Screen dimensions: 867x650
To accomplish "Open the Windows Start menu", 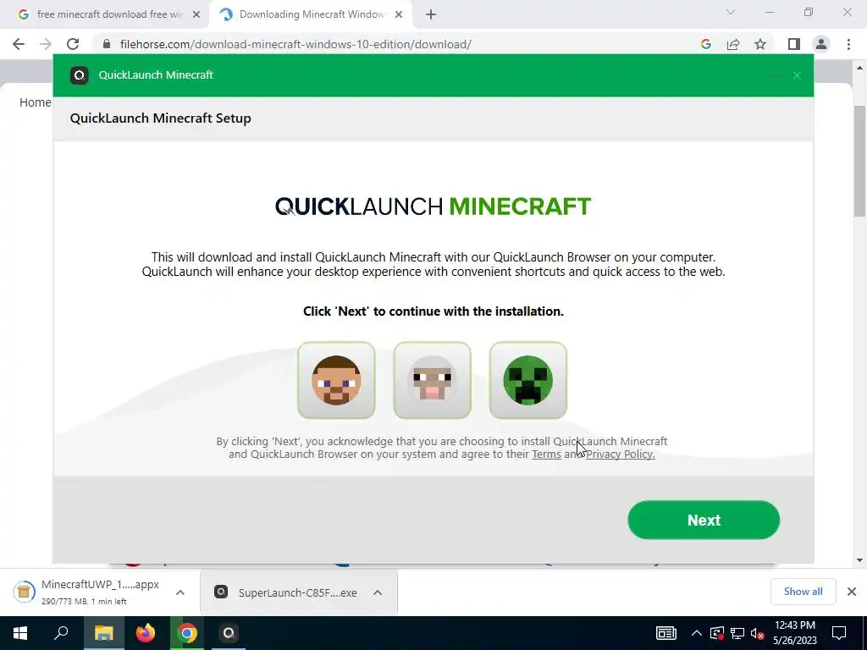I will (x=20, y=633).
